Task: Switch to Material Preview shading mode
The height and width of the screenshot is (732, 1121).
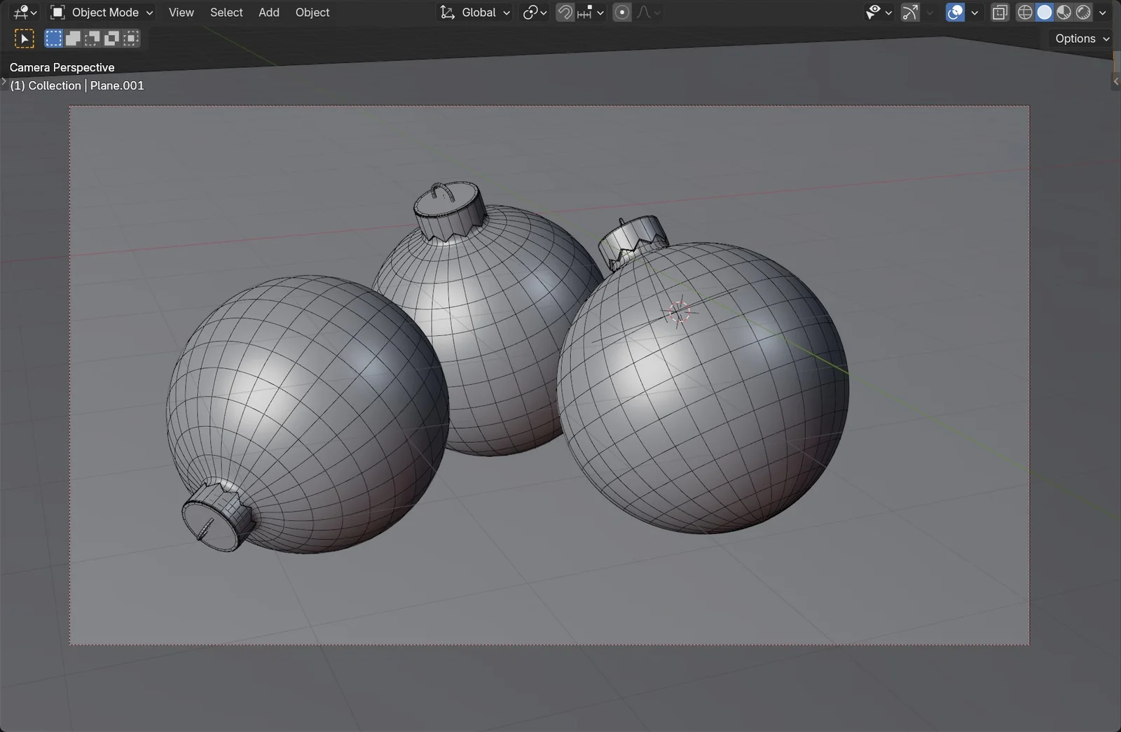Action: click(1064, 12)
